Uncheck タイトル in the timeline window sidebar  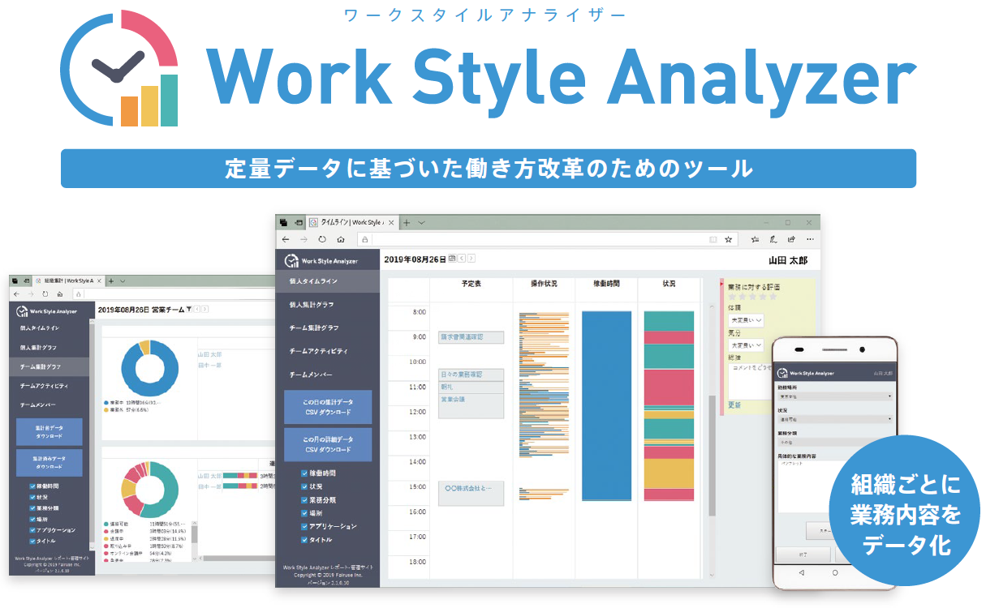click(x=304, y=540)
